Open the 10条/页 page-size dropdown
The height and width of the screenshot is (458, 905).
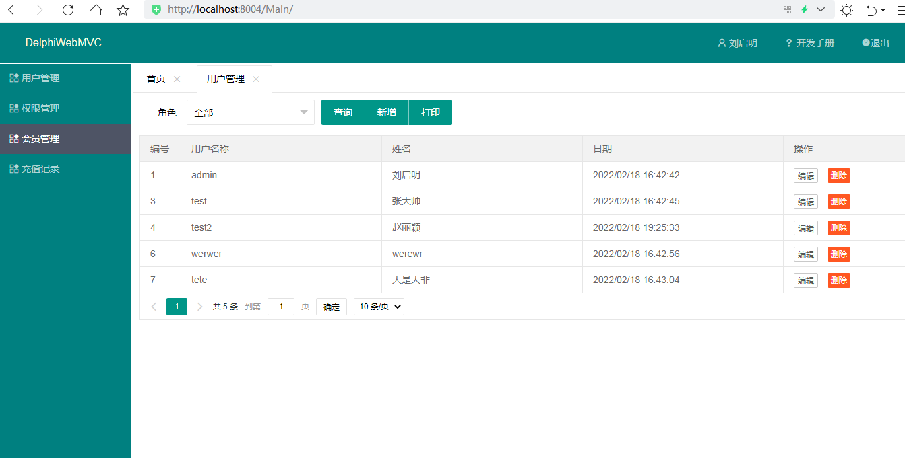pos(378,306)
